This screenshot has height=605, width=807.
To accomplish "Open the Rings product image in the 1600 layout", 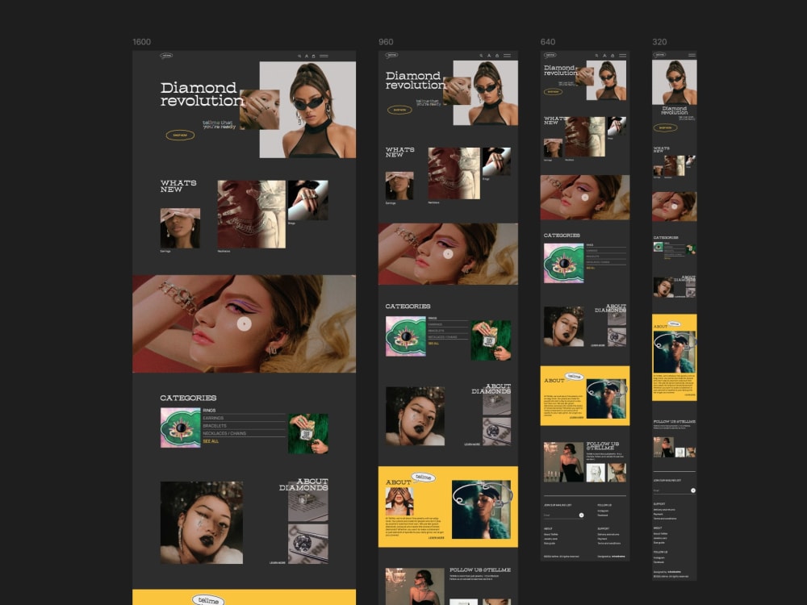I will [307, 200].
